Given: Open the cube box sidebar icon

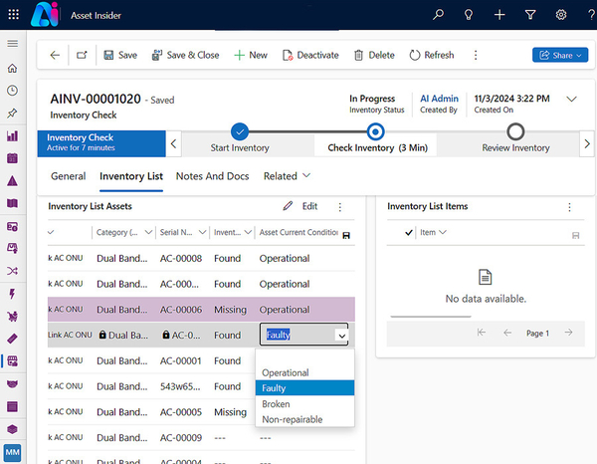Looking at the screenshot, I should (x=12, y=429).
